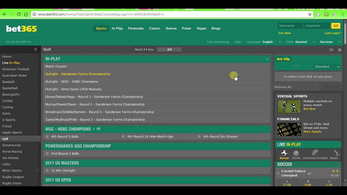Image resolution: width=347 pixels, height=195 pixels.
Task: Tick the 4th Round 18 Hole Match-Ups checkbox
Action: tap(123, 136)
